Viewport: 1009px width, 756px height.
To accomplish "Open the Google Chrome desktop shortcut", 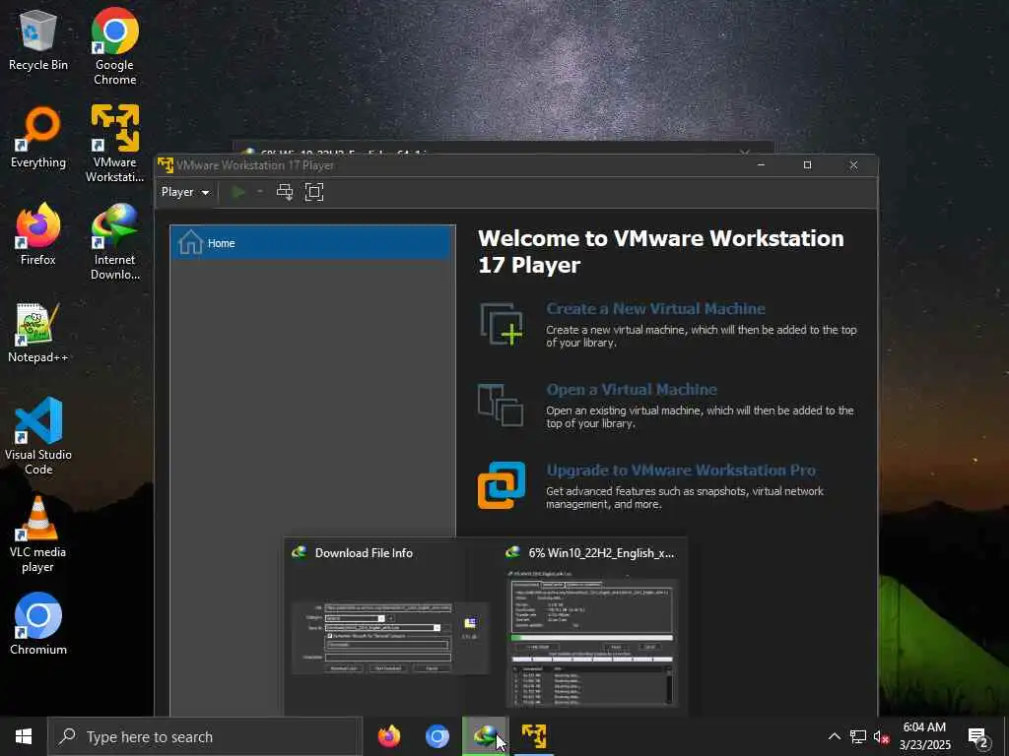I will pos(114,47).
